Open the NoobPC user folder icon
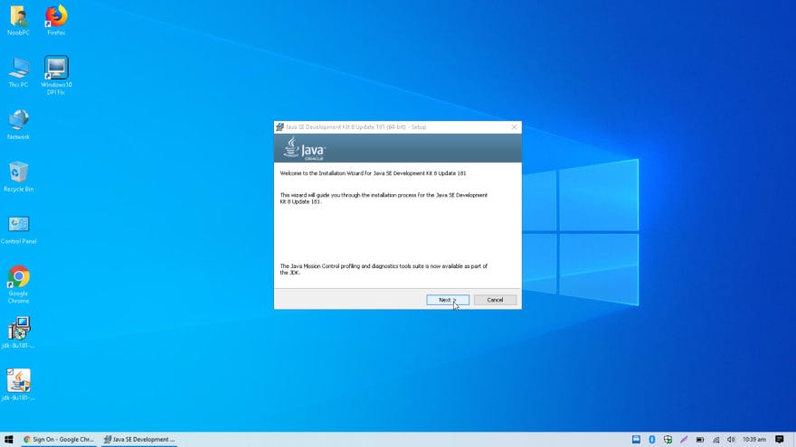The width and height of the screenshot is (796, 447). (18, 20)
